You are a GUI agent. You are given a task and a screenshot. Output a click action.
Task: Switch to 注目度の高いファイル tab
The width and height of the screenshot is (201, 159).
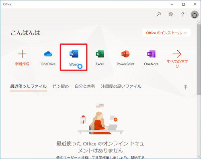121,86
